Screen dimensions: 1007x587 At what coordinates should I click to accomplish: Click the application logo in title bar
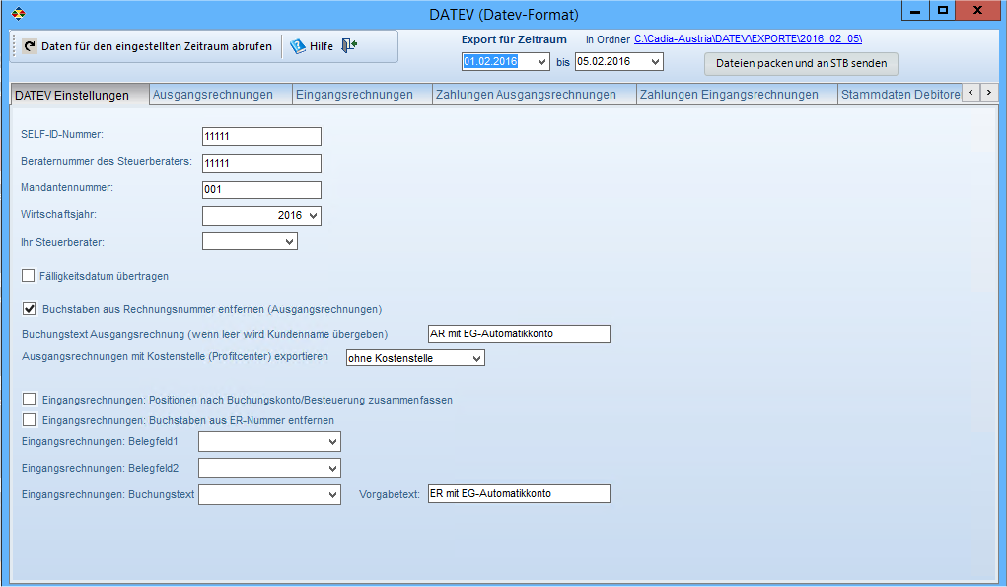[x=19, y=14]
